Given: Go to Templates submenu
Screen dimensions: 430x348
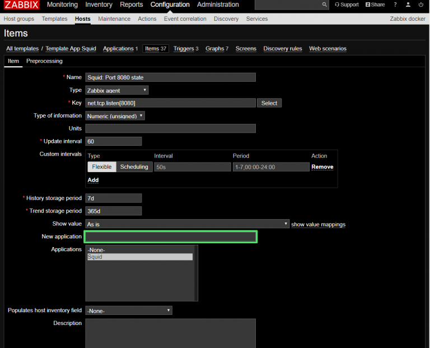Looking at the screenshot, I should (x=54, y=18).
